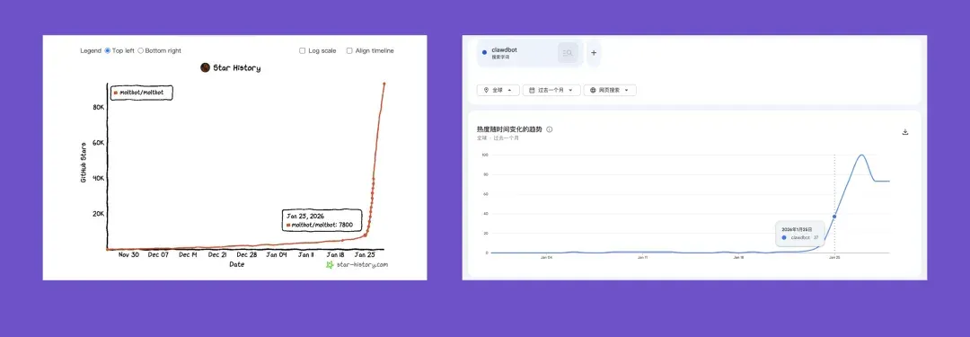Screen dimensions: 970x337
Task: Click the location pin icon in 全球 filter
Action: (x=486, y=90)
